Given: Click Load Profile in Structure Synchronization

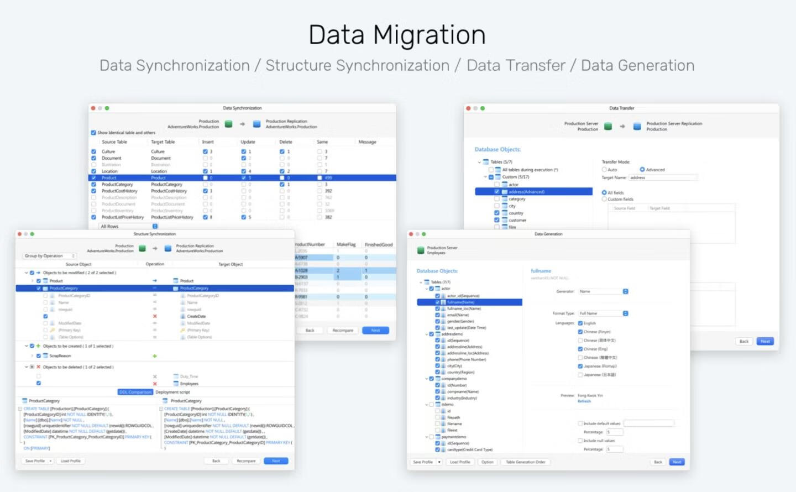Looking at the screenshot, I should click(x=71, y=461).
